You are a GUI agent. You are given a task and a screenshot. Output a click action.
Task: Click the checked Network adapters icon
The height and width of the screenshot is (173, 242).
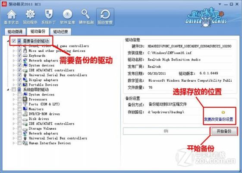[25, 61]
